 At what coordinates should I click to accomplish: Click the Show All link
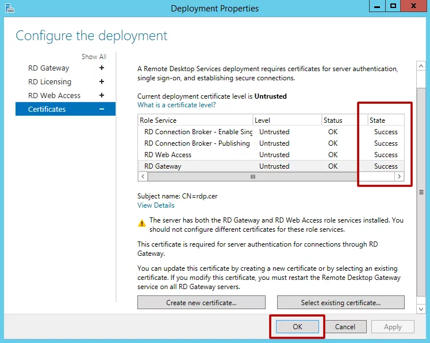tap(94, 57)
